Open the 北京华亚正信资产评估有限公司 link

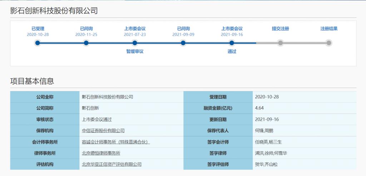[x=112, y=164]
